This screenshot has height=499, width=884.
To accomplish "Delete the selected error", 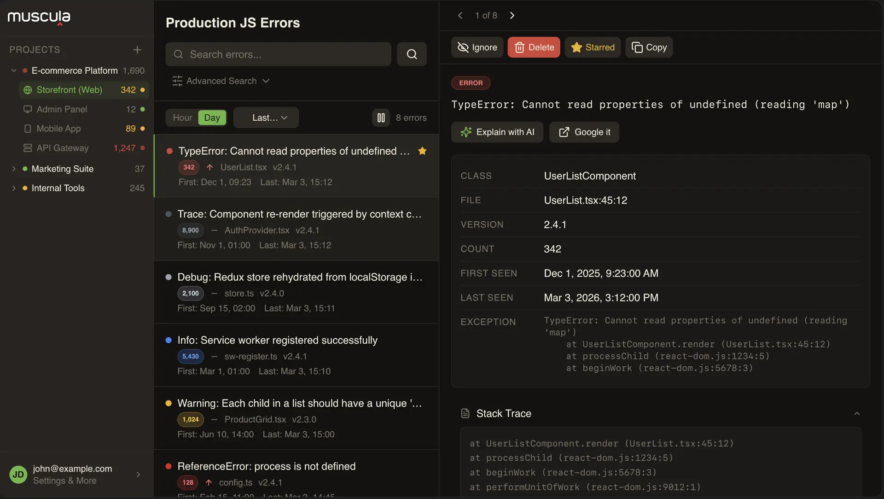I will (533, 47).
